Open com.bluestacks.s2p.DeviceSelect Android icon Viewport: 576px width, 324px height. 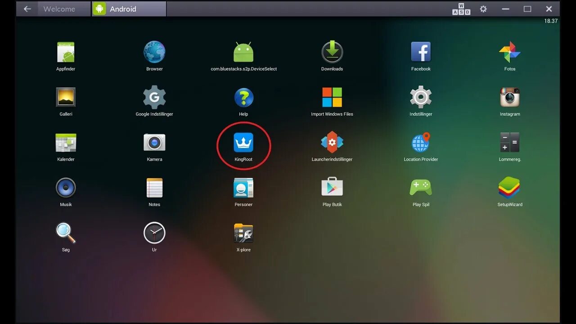click(243, 52)
